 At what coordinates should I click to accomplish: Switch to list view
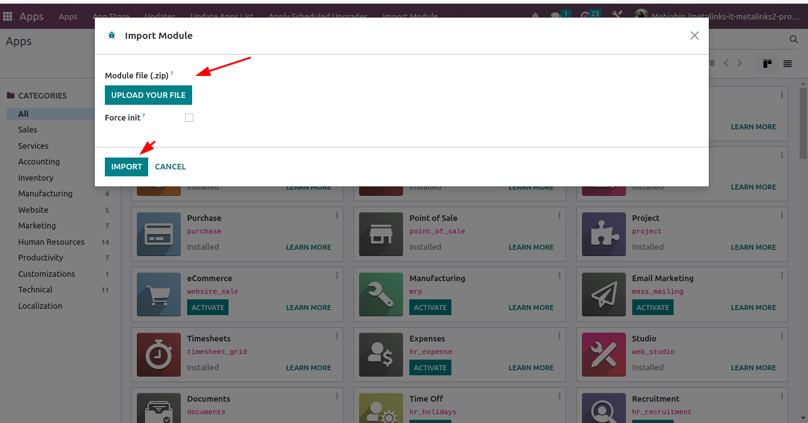pos(787,63)
